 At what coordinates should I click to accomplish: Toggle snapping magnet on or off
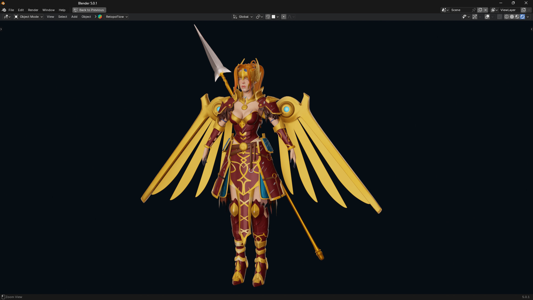268,17
